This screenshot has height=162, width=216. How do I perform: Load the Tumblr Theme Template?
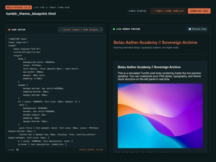[168, 11]
